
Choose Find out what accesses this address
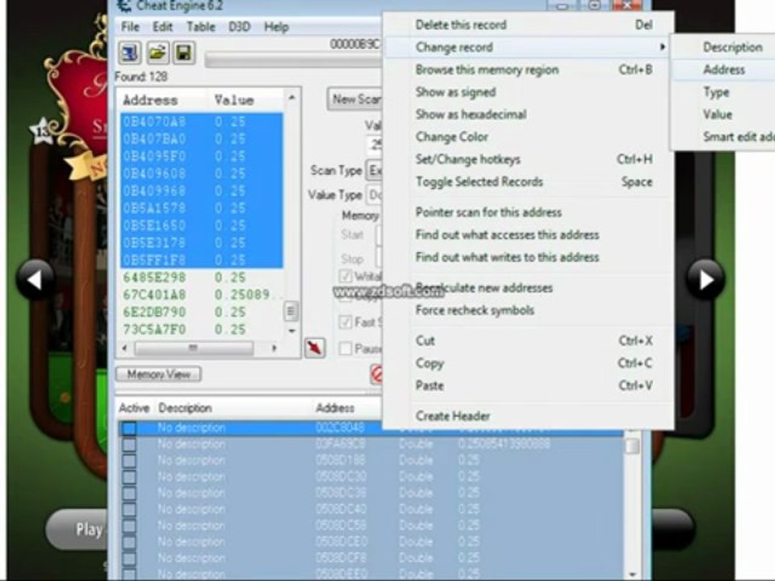tap(528, 235)
